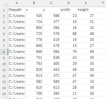This screenshot has height=99, width=106.
Task: Select cell containing 725
Action: tap(34, 34)
